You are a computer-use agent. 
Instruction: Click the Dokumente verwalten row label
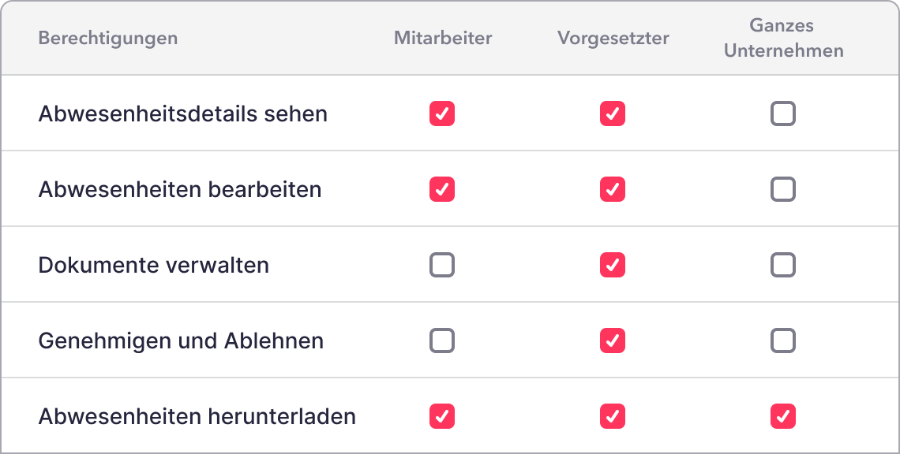[x=154, y=266]
